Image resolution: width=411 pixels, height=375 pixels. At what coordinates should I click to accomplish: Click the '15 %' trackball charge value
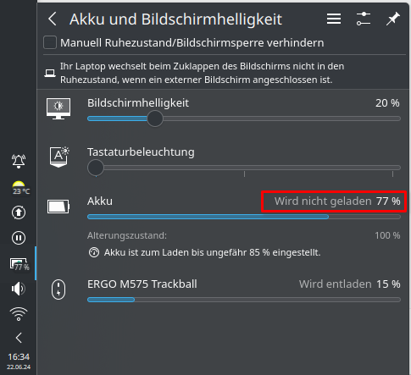coord(388,284)
